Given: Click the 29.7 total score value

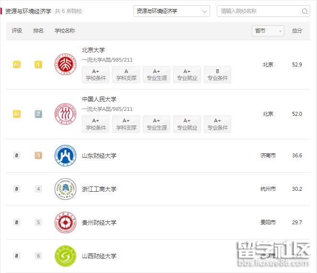Looking at the screenshot, I should point(297,222).
